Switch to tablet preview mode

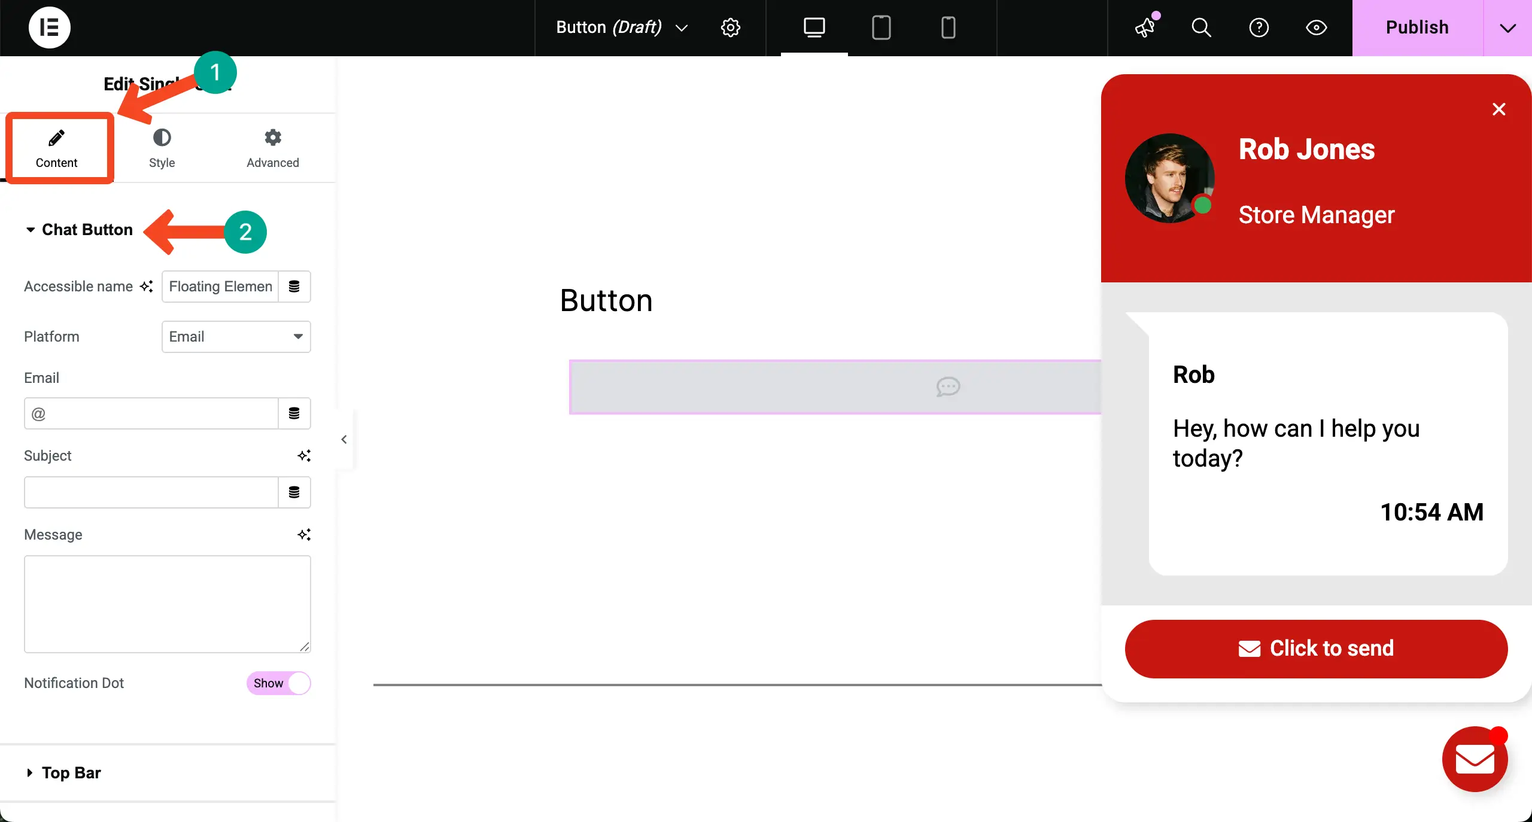881,28
